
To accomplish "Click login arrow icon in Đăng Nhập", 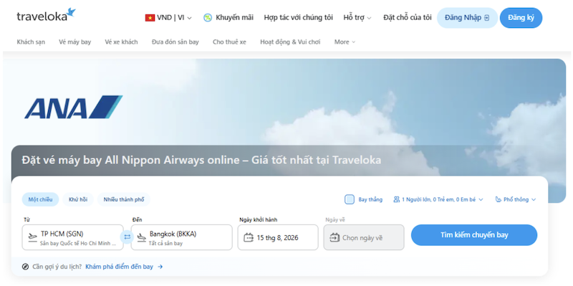I will [486, 17].
